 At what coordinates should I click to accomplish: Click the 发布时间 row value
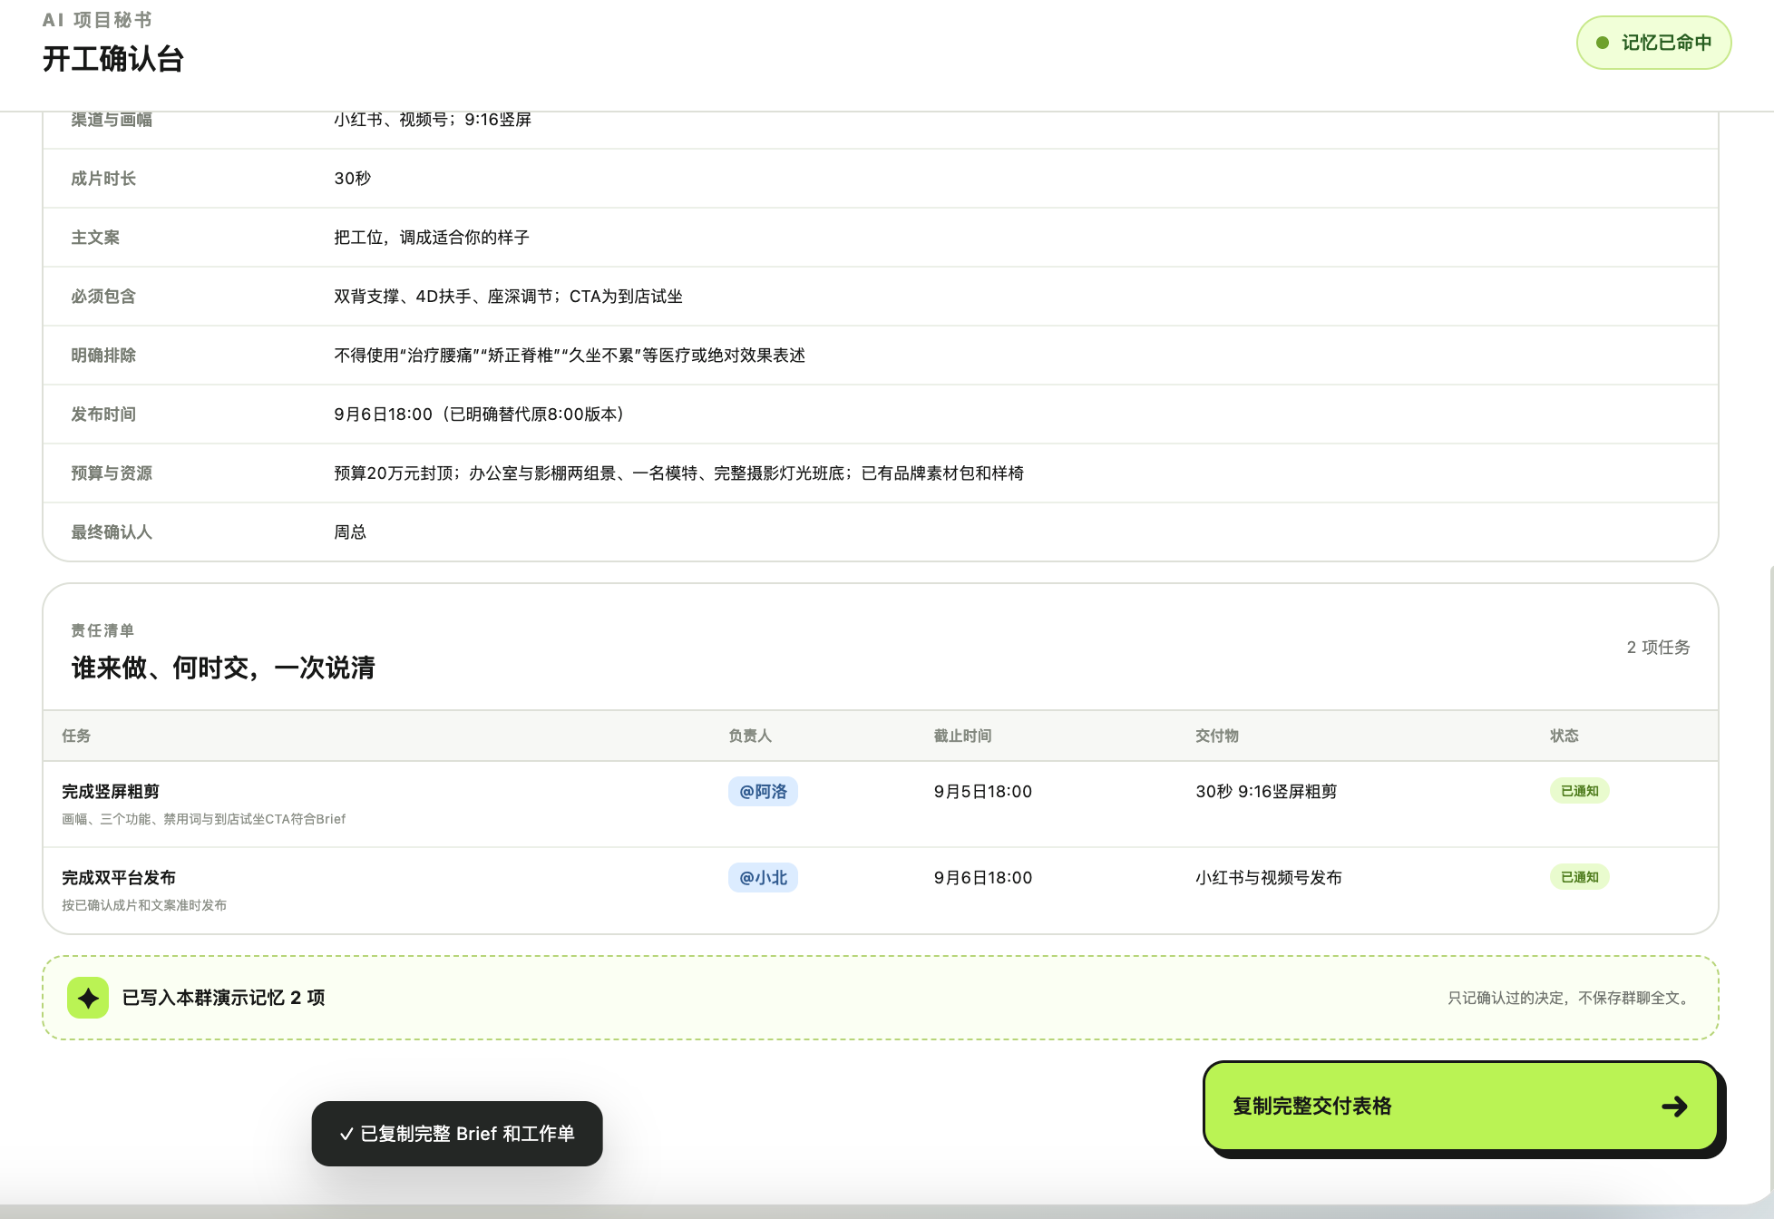pos(479,414)
